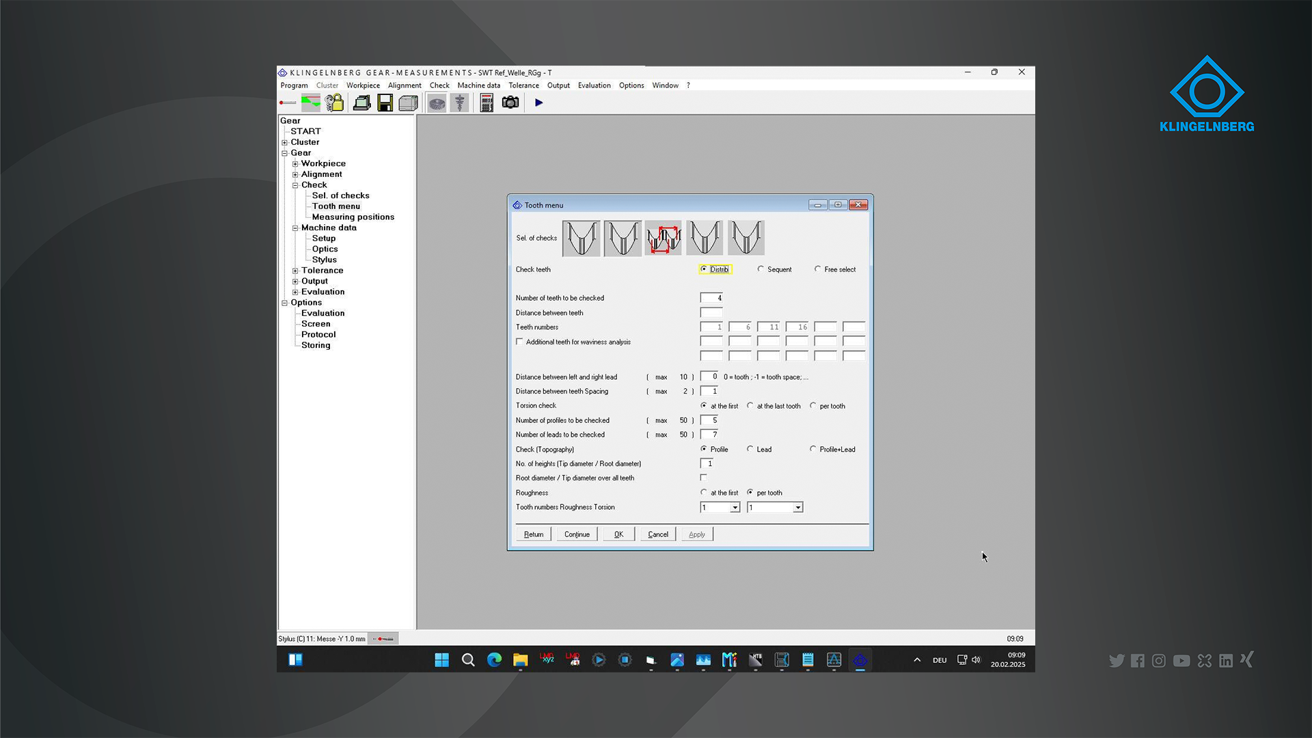Collapse the Check tree node
The width and height of the screenshot is (1312, 738).
tap(295, 185)
